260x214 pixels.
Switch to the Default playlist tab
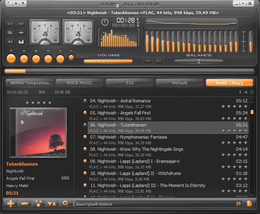179,83
